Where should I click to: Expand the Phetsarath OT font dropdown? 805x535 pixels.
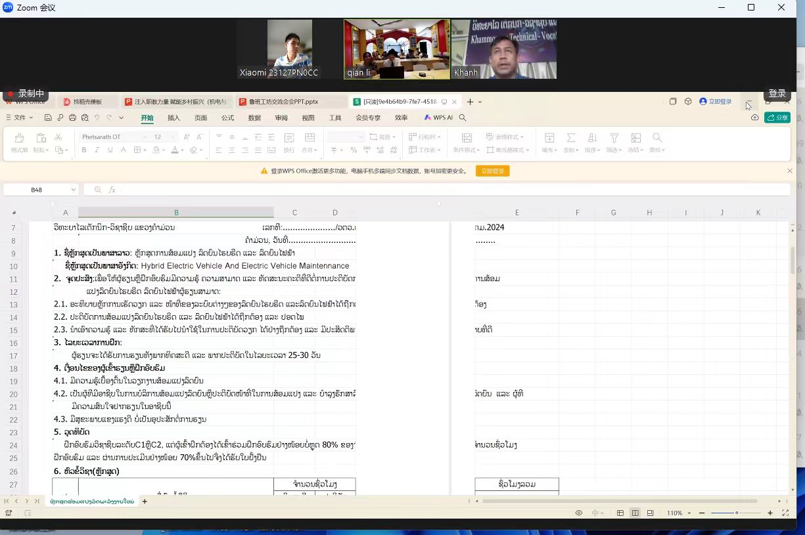click(145, 137)
